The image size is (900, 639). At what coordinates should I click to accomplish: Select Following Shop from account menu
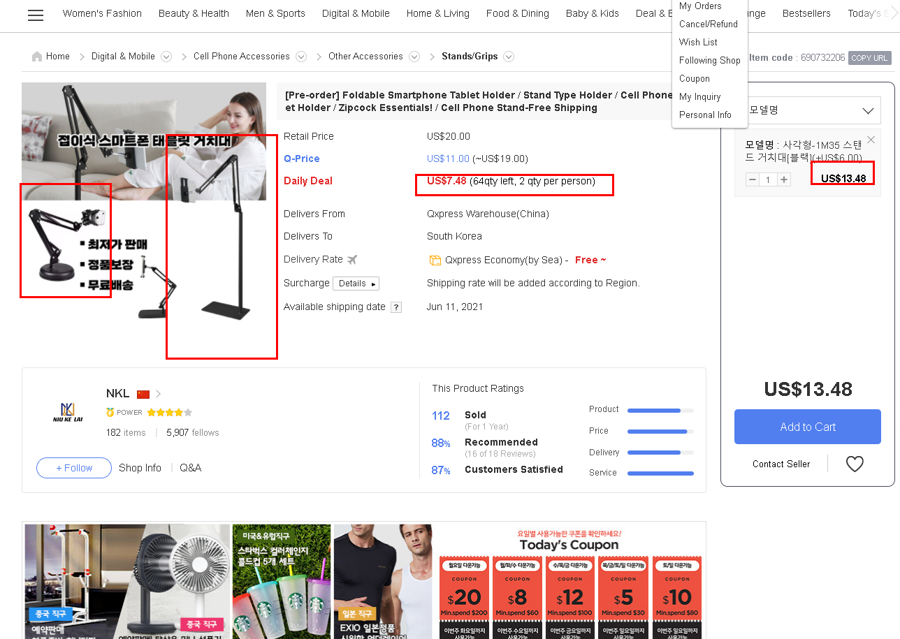(x=710, y=61)
